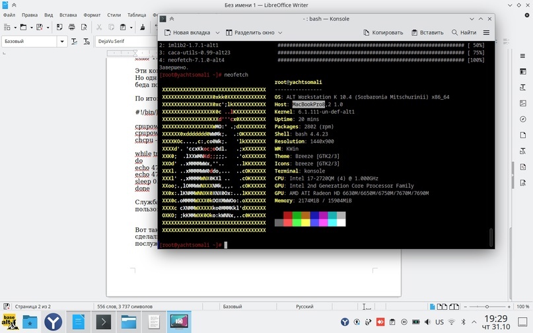Screen dimensions: 533x333
Task: Expand new document dropdown arrow
Action: (x=15, y=28)
